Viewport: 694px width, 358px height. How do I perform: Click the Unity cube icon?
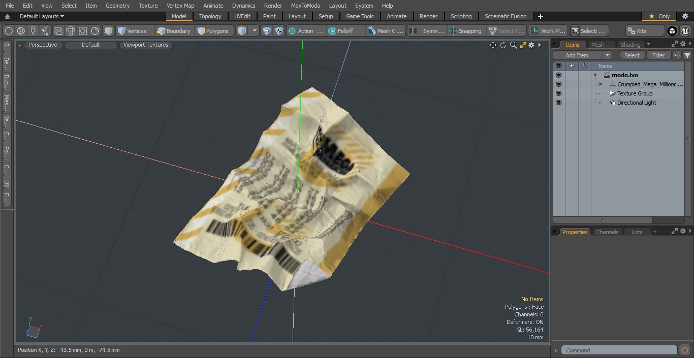[672, 31]
